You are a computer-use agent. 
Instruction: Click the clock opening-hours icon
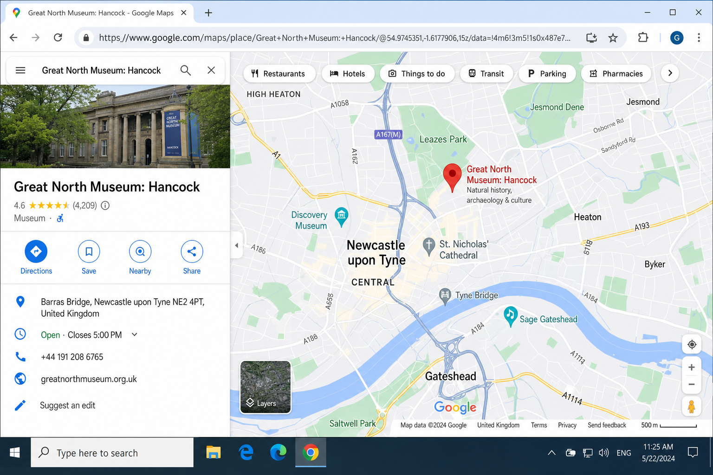click(x=20, y=334)
